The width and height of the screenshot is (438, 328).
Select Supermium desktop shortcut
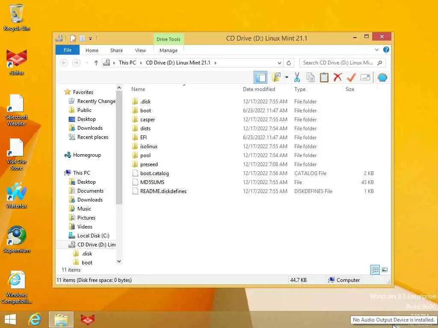(x=17, y=240)
